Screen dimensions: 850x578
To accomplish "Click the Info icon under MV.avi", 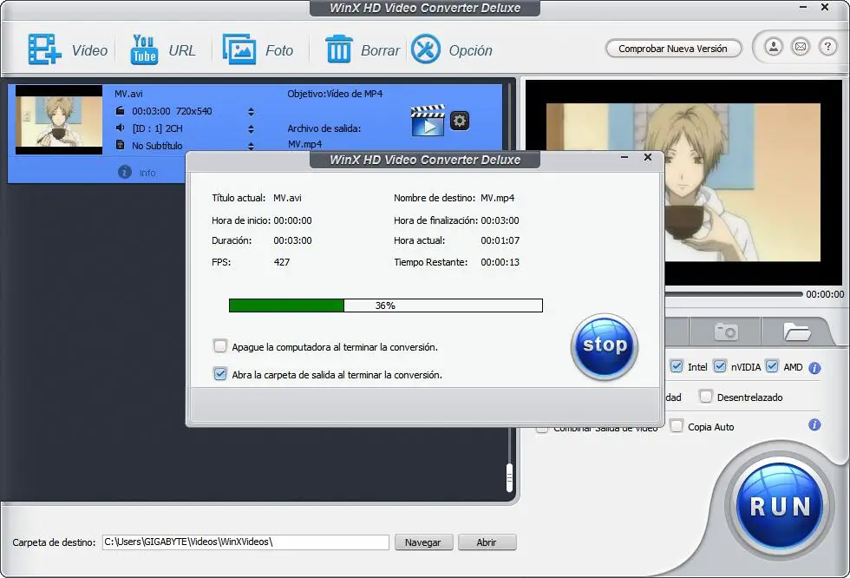I will pyautogui.click(x=125, y=172).
